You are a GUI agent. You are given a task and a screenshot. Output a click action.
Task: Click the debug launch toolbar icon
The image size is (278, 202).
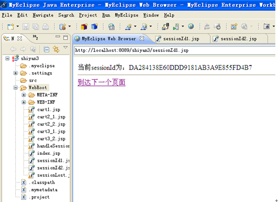[x=128, y=27]
